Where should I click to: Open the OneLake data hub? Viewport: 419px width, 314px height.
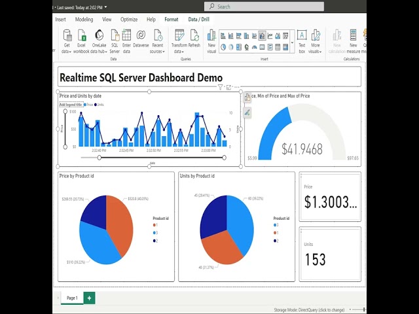click(99, 41)
